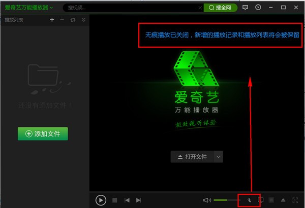Maximize the player window
Image resolution: width=305 pixels, height=208 pixels.
click(283, 8)
